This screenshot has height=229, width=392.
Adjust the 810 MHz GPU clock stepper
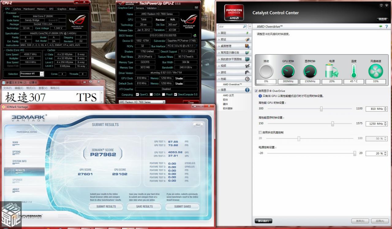386,109
